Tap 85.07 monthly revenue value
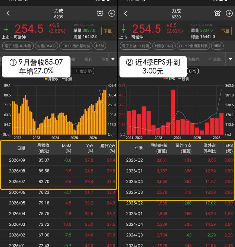Image resolution: width=235 pixels, height=247 pixels. [44, 160]
